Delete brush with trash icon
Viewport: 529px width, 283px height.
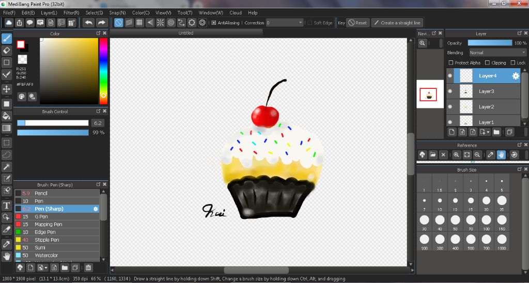tap(88, 268)
